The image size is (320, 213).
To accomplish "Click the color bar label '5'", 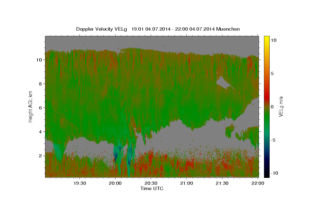I will [x=272, y=73].
